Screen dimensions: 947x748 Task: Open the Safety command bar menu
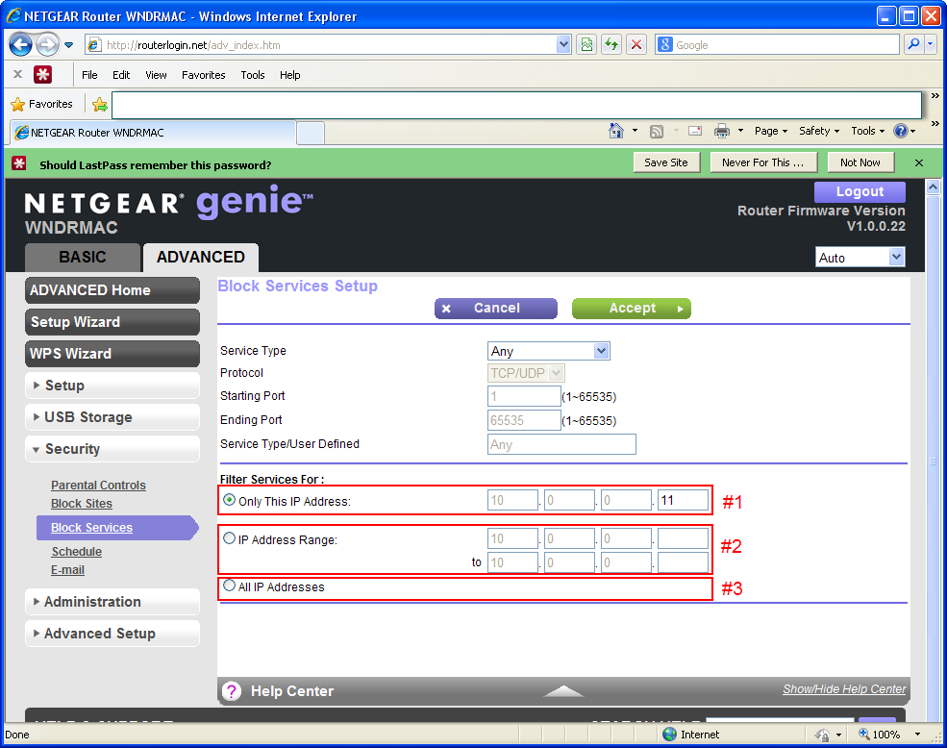[x=819, y=131]
